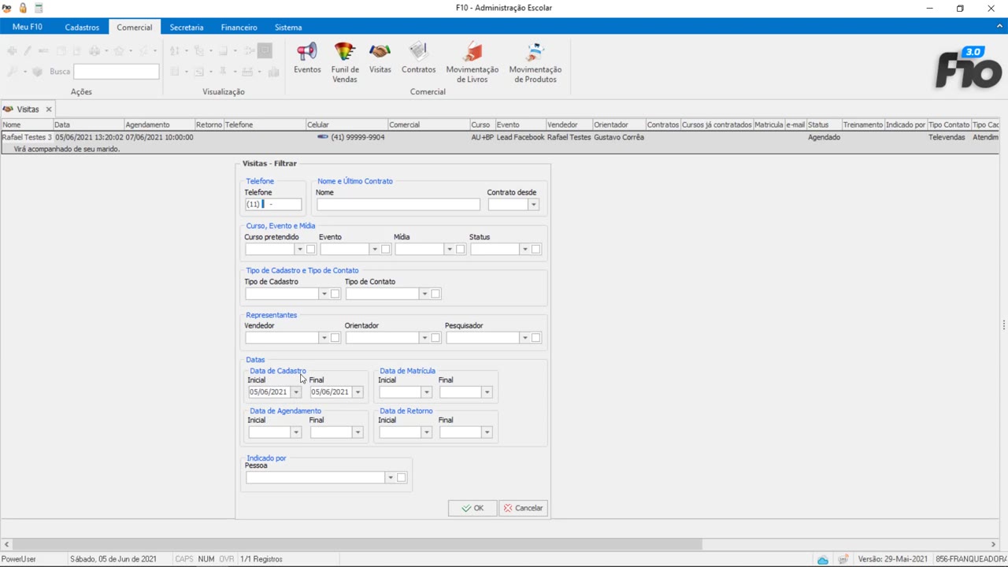Viewport: 1008px width, 567px height.
Task: Click the horizontal scrollbar right arrow
Action: pos(993,544)
